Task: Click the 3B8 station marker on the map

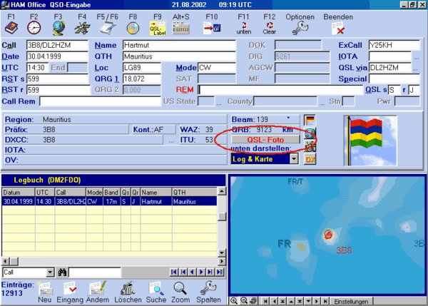Action: click(328, 235)
